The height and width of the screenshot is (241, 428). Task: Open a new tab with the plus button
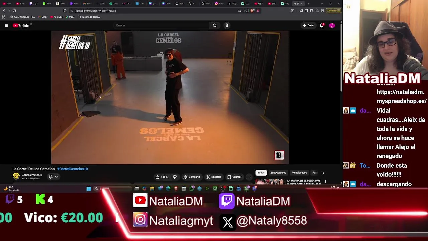[x=308, y=4]
